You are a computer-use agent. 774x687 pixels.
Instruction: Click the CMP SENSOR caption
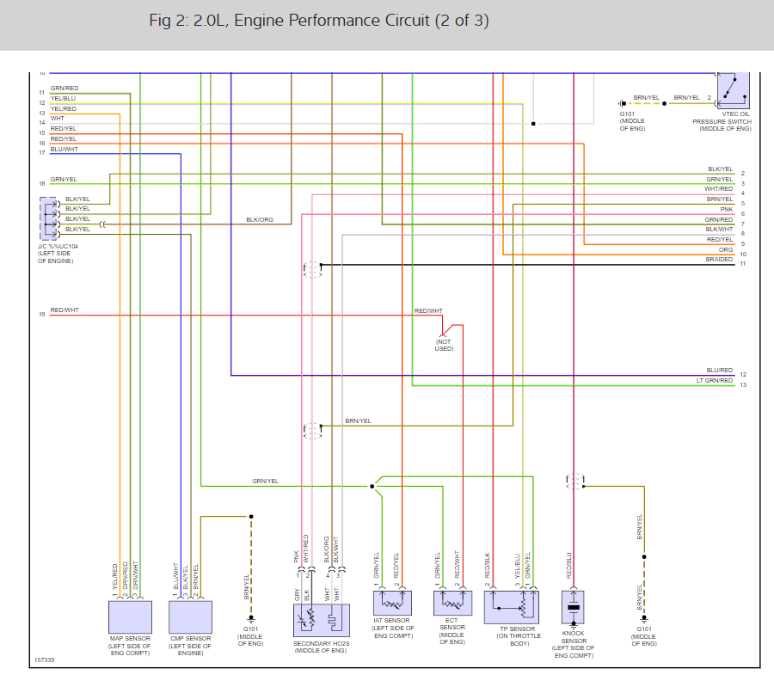[x=190, y=646]
